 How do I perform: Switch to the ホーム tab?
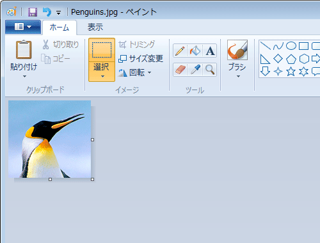pyautogui.click(x=60, y=27)
